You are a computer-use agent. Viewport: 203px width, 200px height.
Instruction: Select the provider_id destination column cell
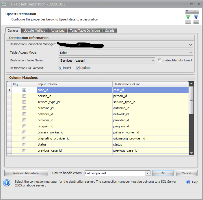point(150,120)
